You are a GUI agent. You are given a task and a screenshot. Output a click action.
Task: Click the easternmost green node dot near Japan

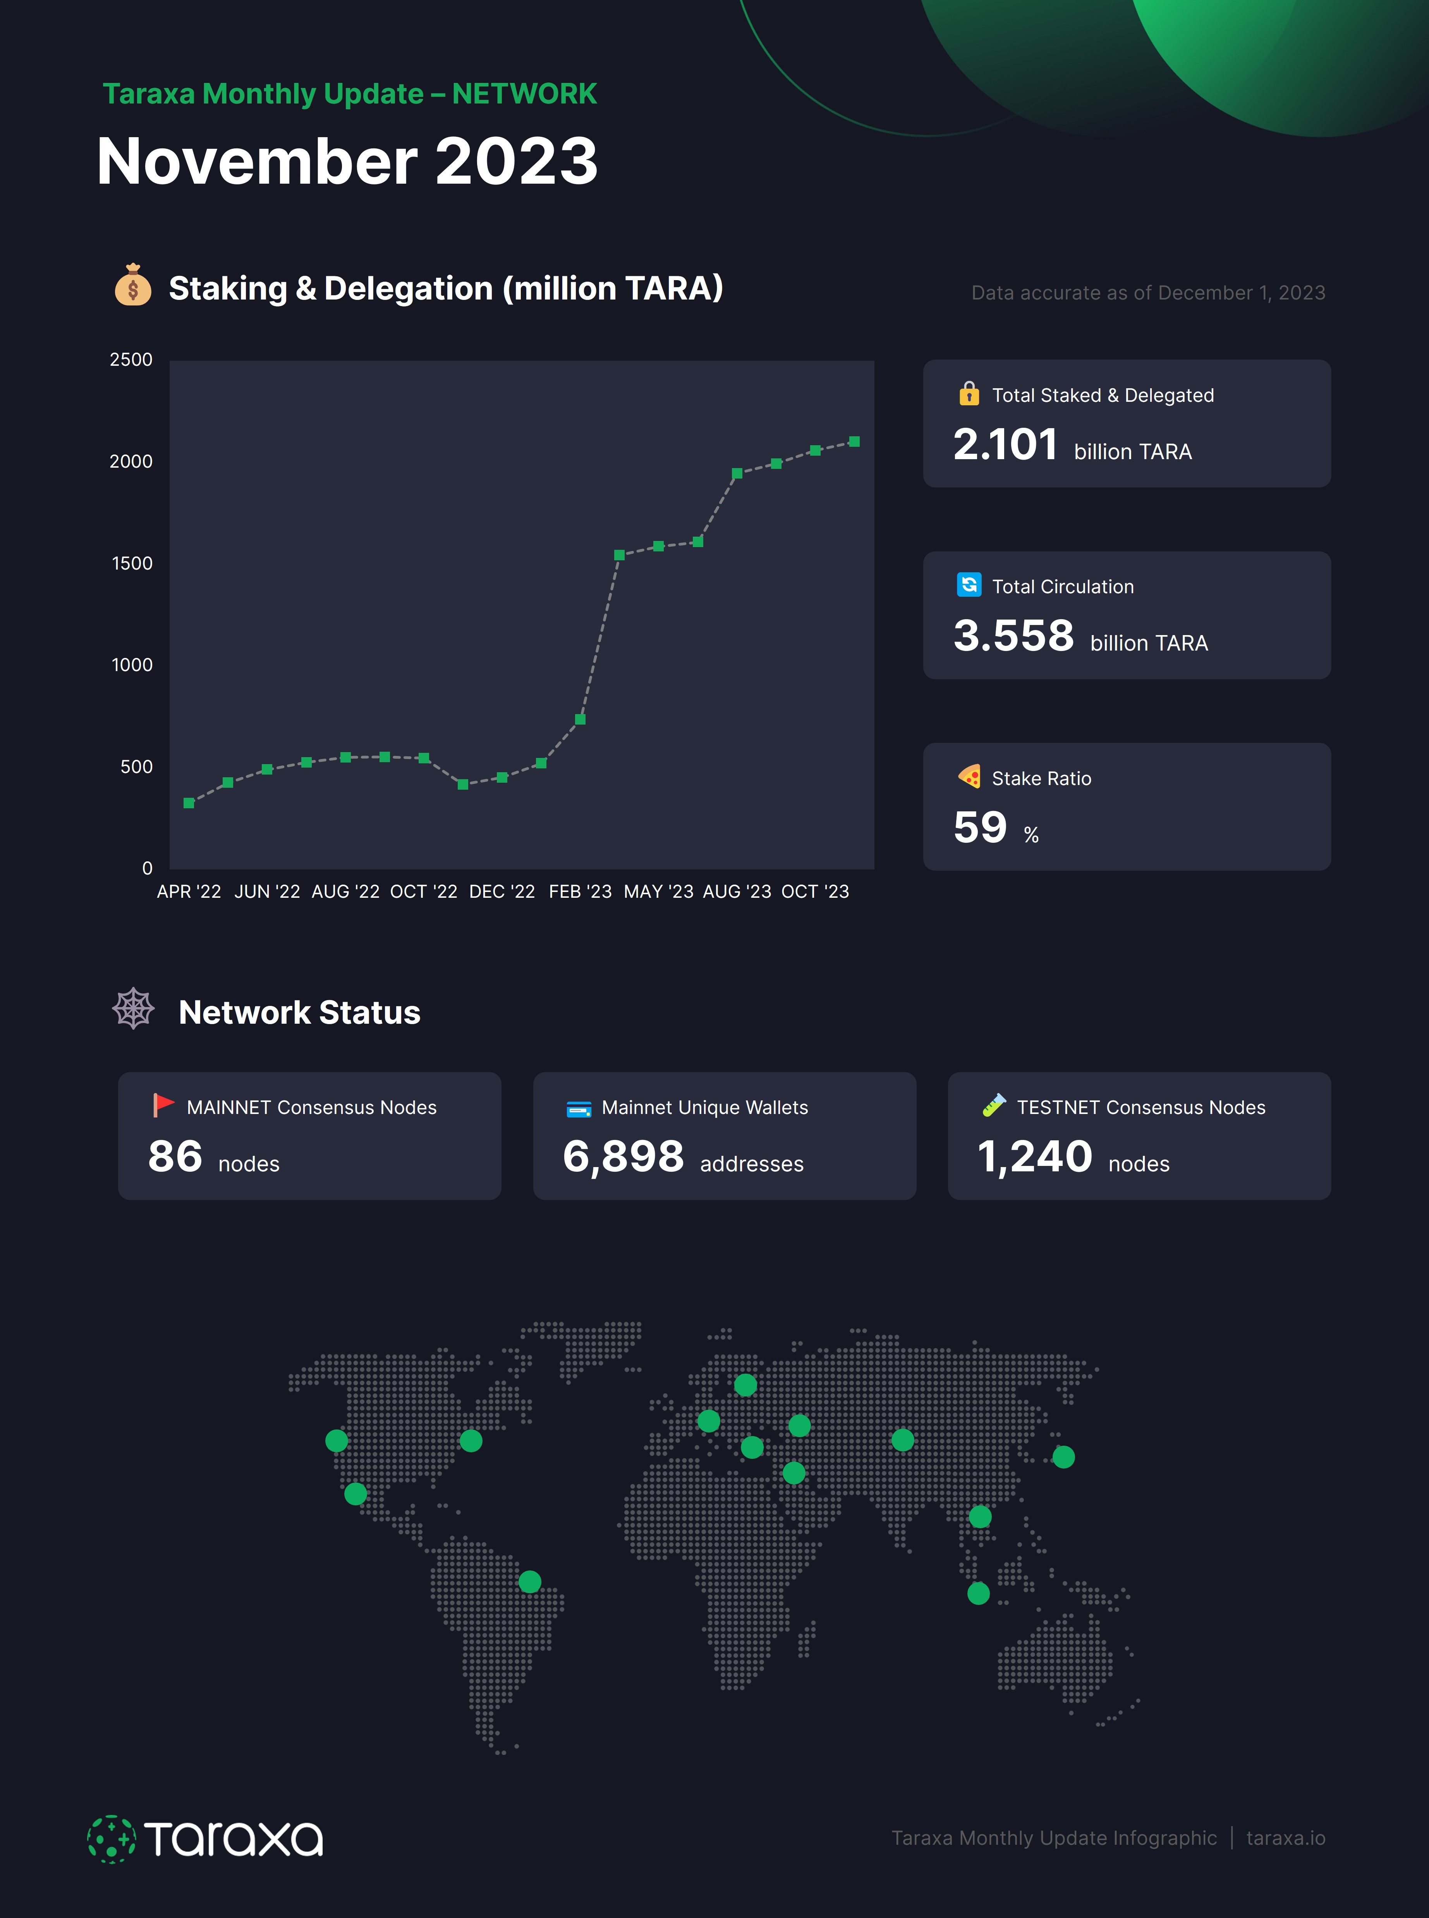click(x=1063, y=1458)
